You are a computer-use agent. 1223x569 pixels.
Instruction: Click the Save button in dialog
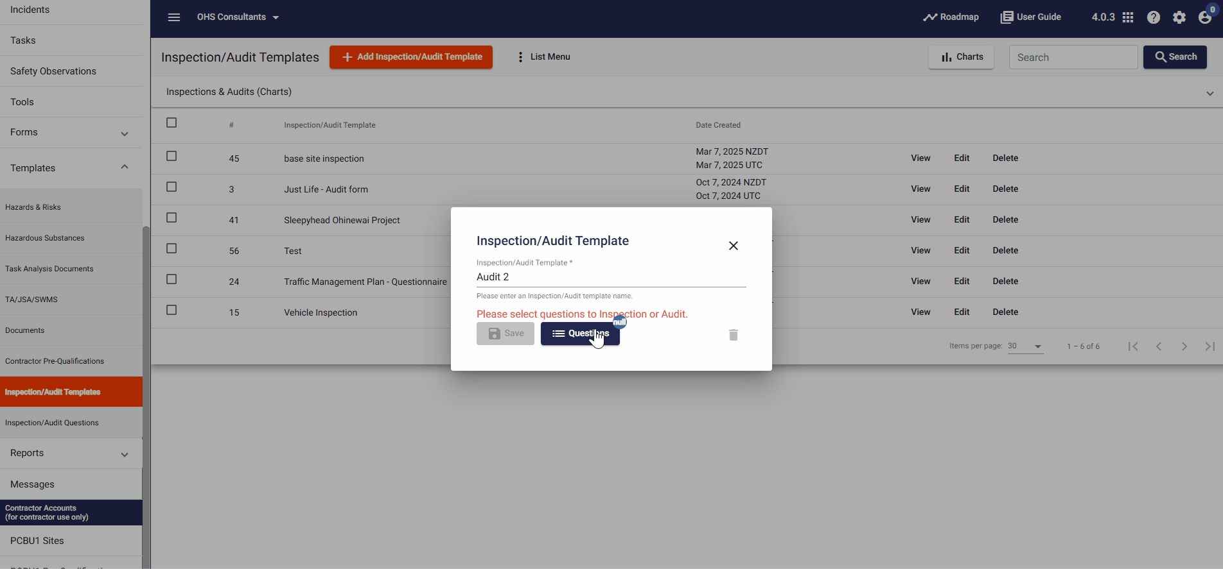tap(506, 334)
